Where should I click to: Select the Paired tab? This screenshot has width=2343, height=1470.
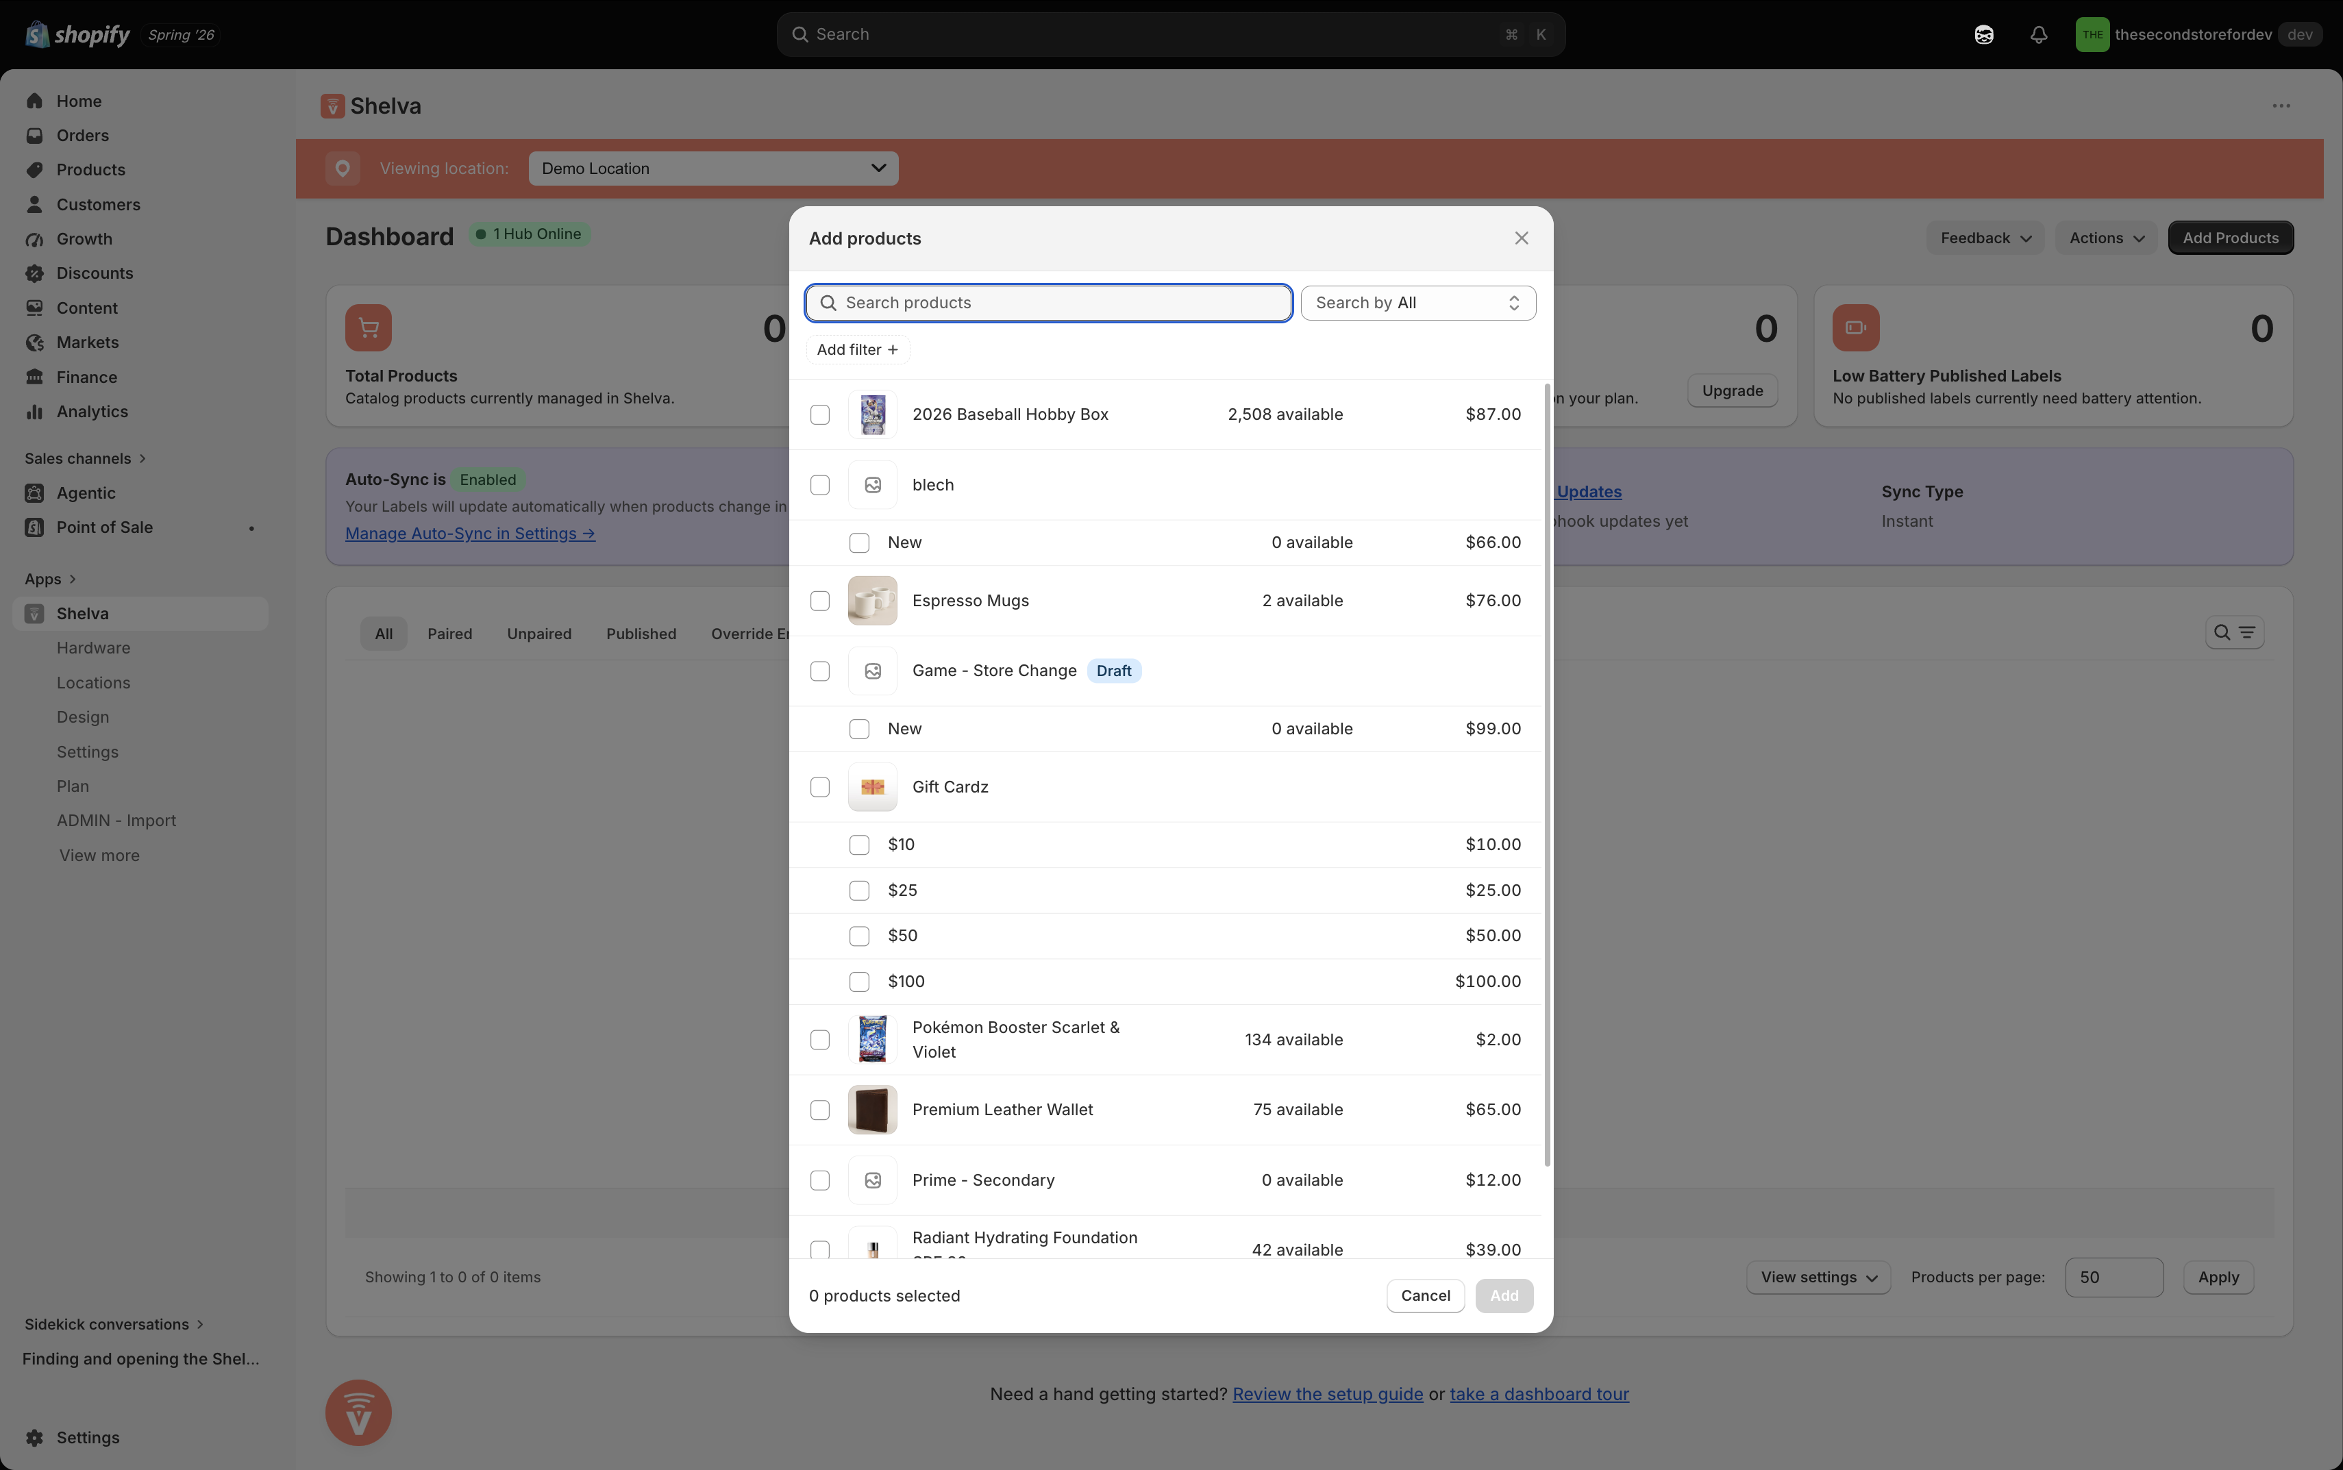[449, 634]
